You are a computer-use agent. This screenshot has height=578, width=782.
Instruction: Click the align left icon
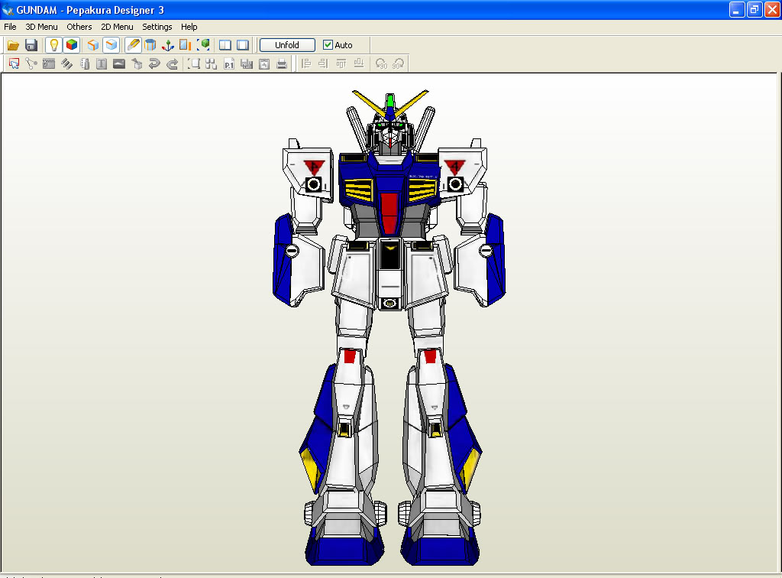coord(306,63)
